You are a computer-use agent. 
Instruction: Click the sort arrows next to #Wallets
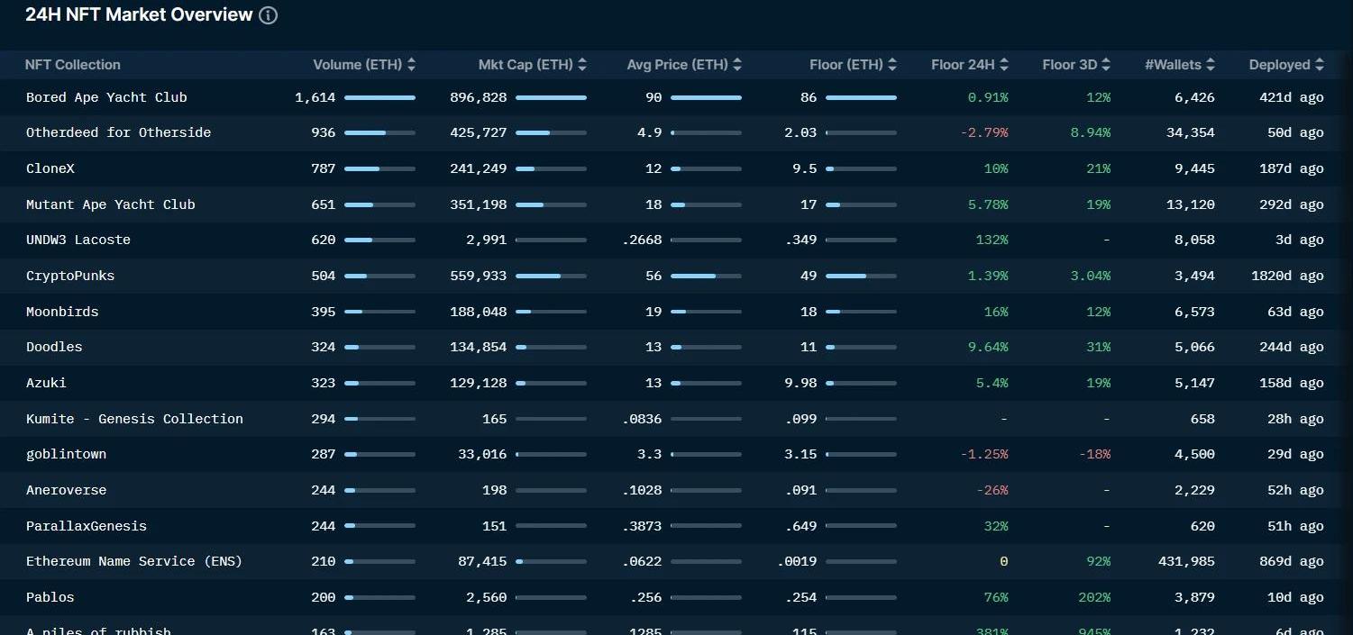(1211, 65)
